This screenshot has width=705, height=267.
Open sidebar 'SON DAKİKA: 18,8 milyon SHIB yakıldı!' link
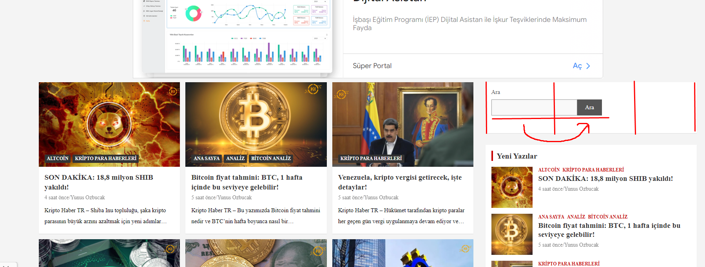tap(605, 179)
